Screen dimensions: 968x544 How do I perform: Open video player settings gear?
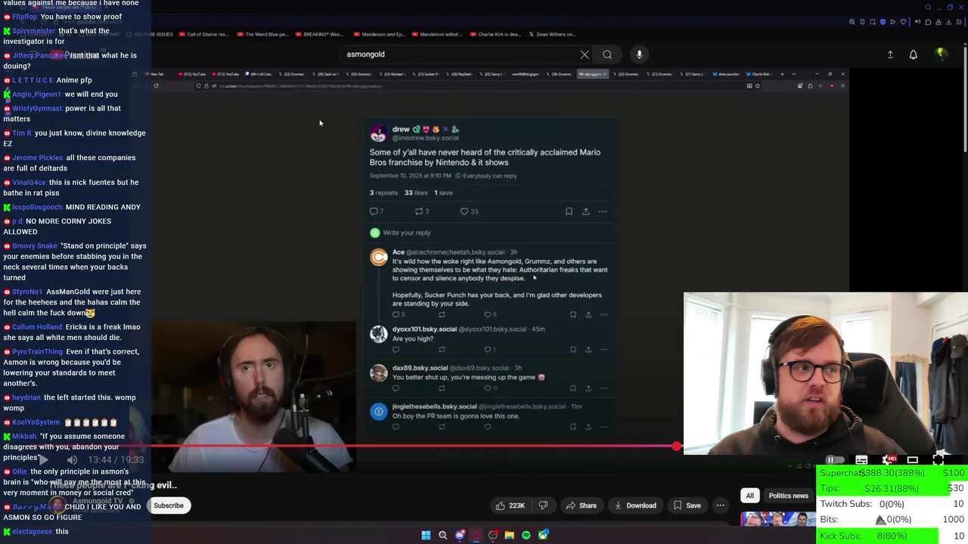click(x=889, y=459)
